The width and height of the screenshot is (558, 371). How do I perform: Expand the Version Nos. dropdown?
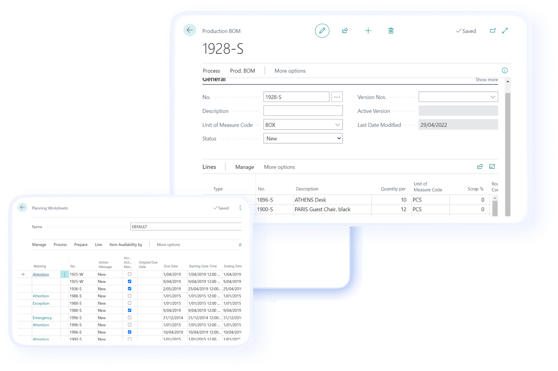(x=492, y=97)
